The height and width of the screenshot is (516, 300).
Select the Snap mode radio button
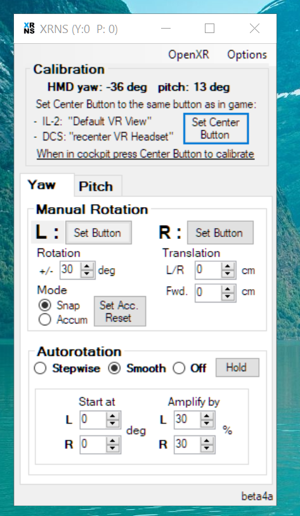pos(44,306)
